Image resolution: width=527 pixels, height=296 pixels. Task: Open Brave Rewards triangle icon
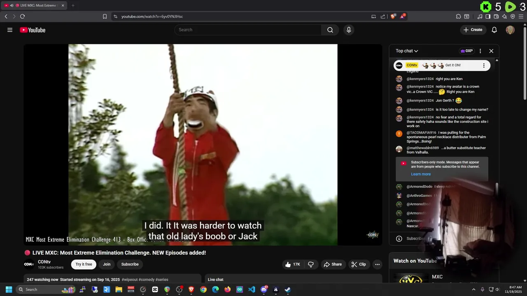(403, 16)
